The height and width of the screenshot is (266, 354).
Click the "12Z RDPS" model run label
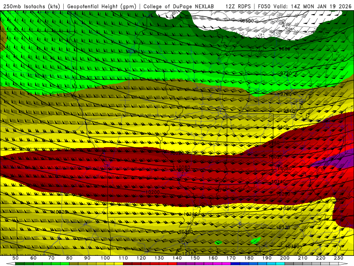click(x=238, y=7)
